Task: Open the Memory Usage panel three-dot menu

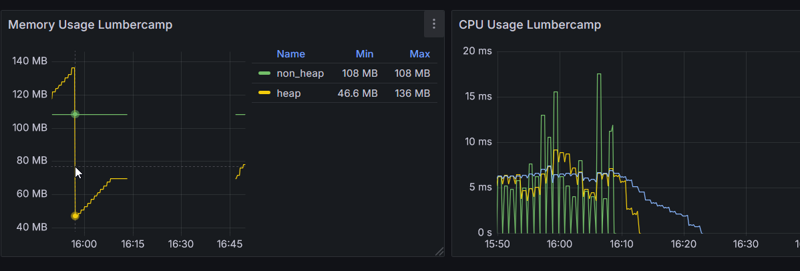Action: pyautogui.click(x=434, y=24)
